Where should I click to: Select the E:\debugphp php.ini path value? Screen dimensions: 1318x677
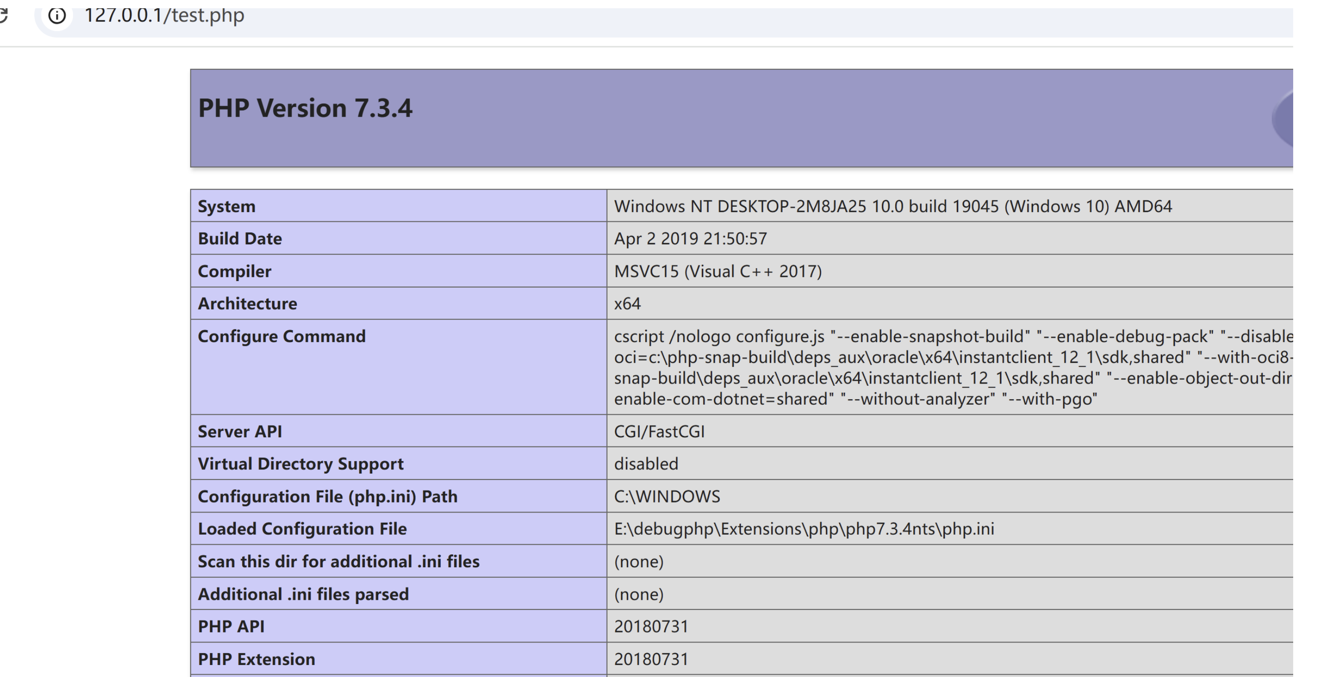(804, 529)
